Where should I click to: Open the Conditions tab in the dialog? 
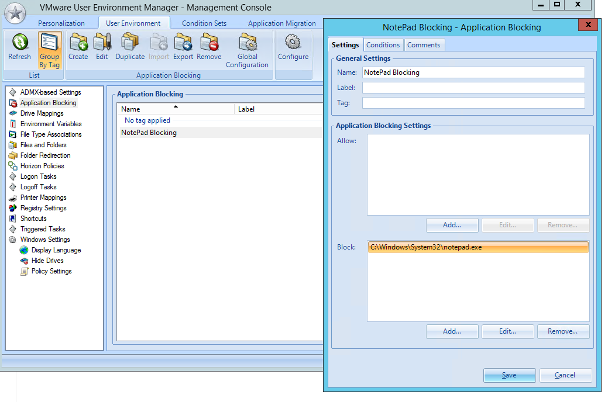point(383,44)
